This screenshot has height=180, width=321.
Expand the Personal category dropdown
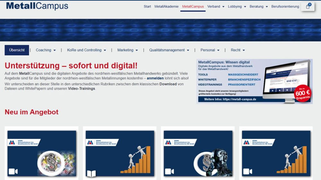[x=210, y=50]
